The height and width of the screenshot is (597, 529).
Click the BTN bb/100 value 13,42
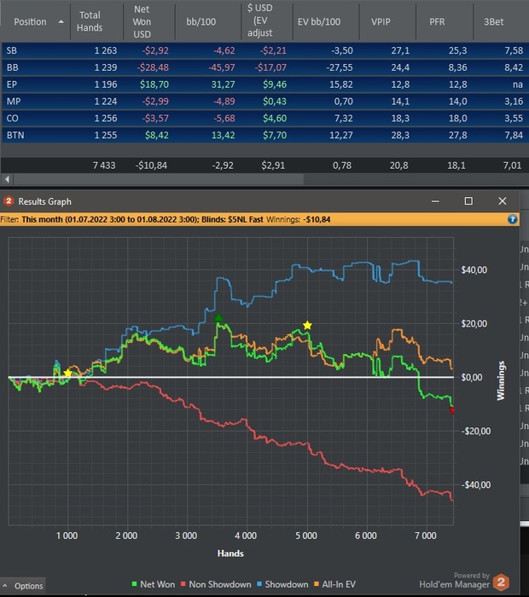pos(223,135)
